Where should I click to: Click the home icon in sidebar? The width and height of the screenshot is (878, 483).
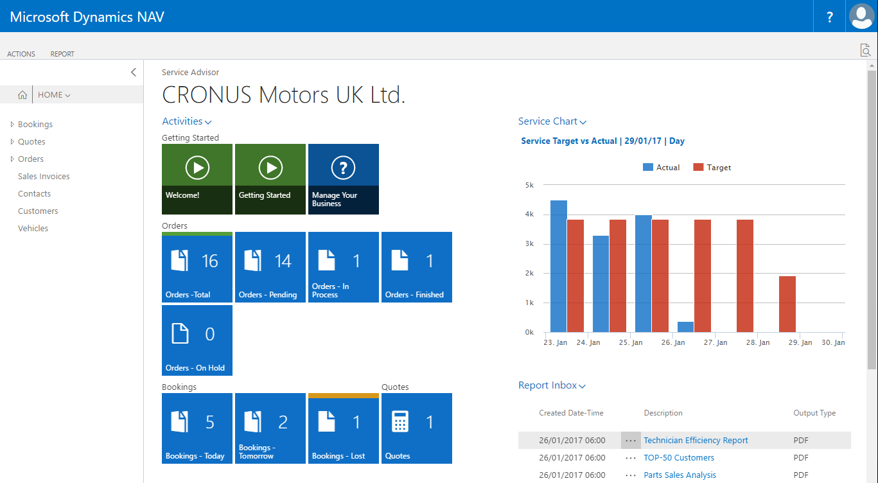pyautogui.click(x=22, y=95)
